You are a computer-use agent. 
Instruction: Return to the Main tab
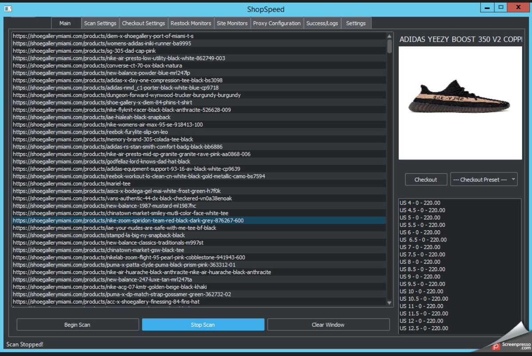click(x=66, y=23)
